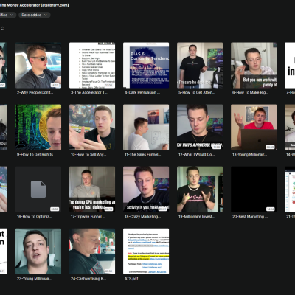Select 11-The Sales Funnel... file name
The height and width of the screenshot is (295, 295).
click(x=142, y=154)
